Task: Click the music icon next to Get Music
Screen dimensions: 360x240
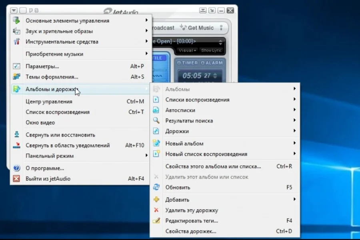Action: (183, 27)
